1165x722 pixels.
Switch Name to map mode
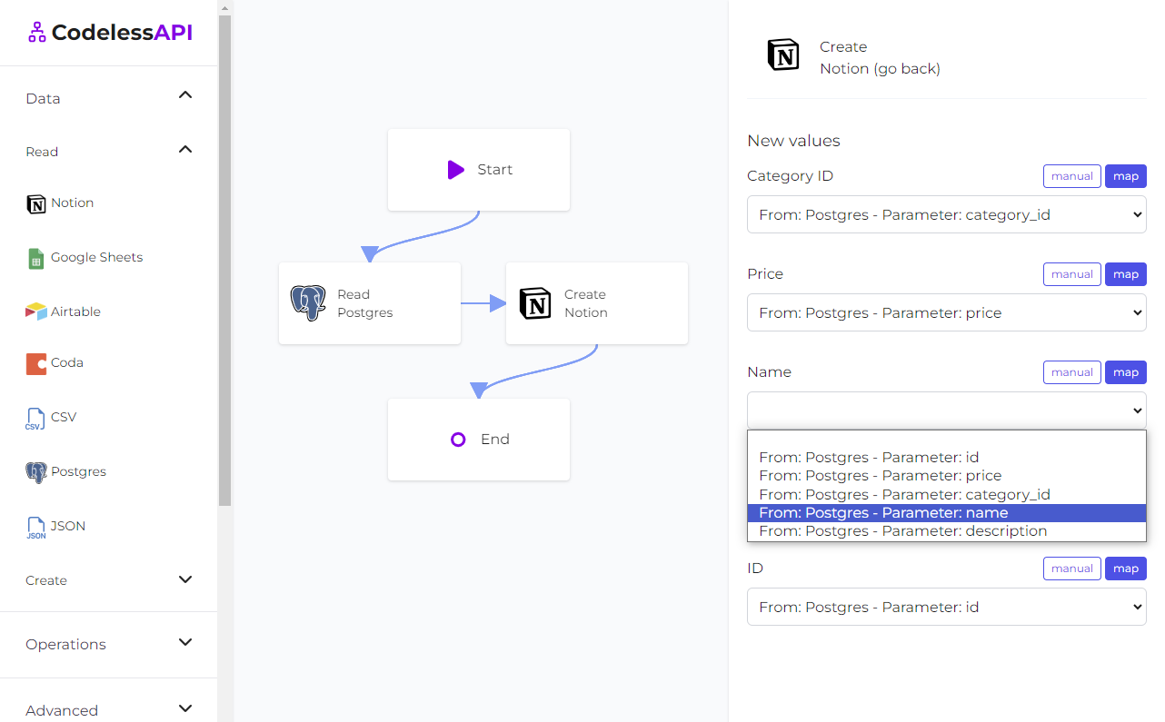[1126, 372]
